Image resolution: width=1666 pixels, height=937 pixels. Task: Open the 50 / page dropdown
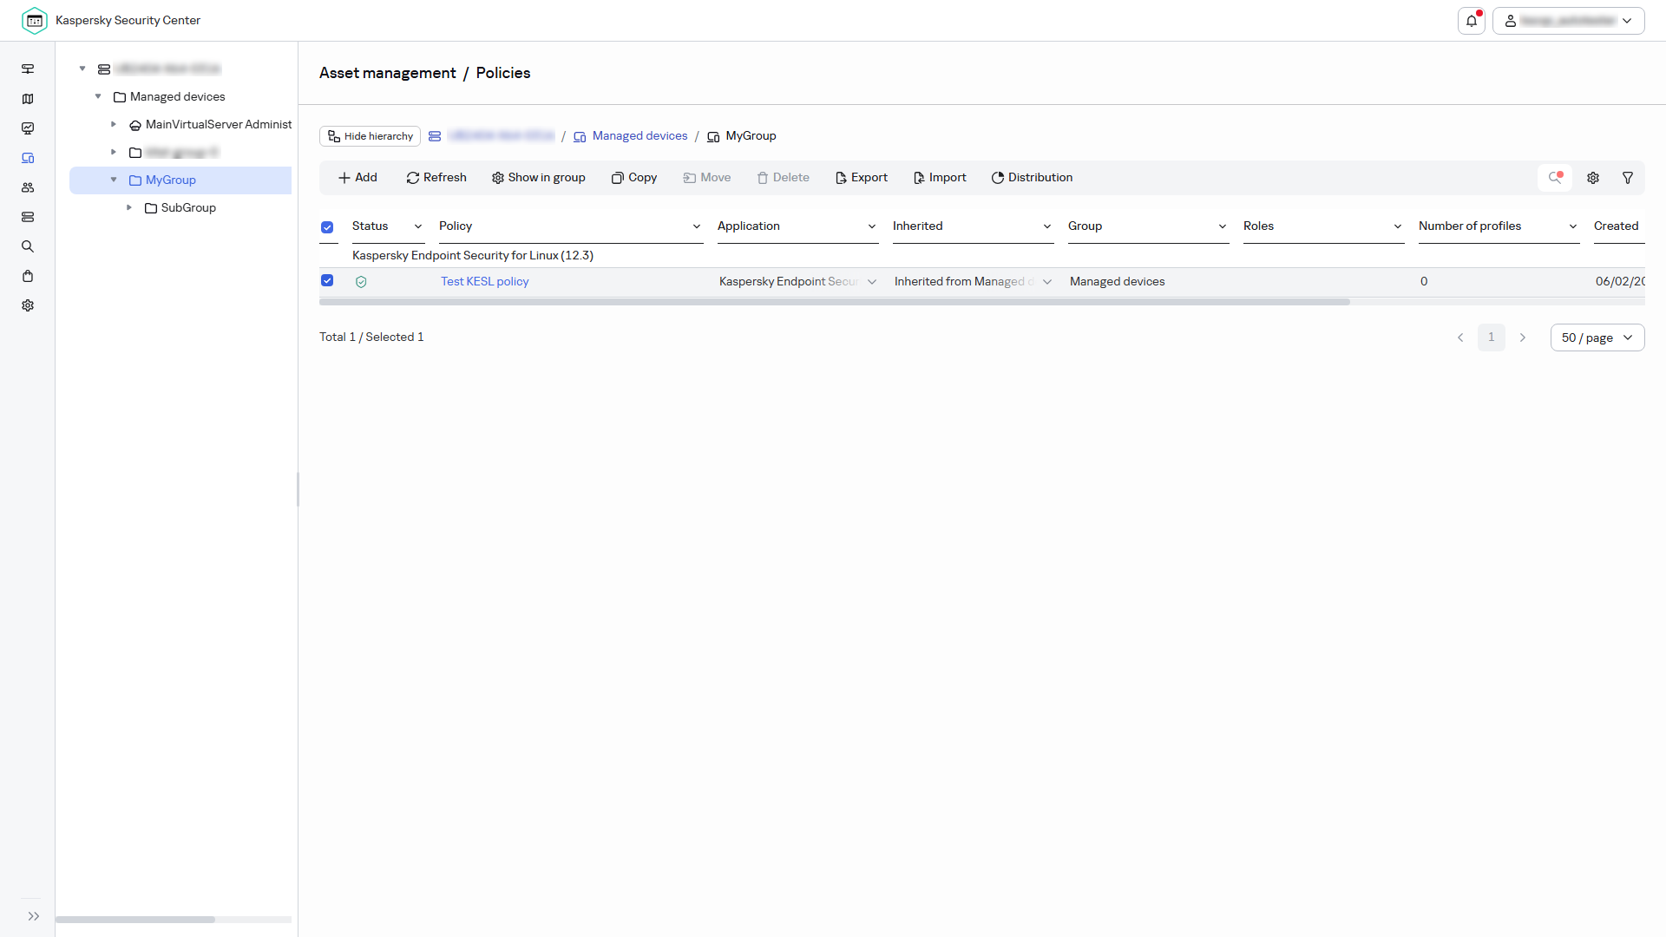(x=1597, y=337)
